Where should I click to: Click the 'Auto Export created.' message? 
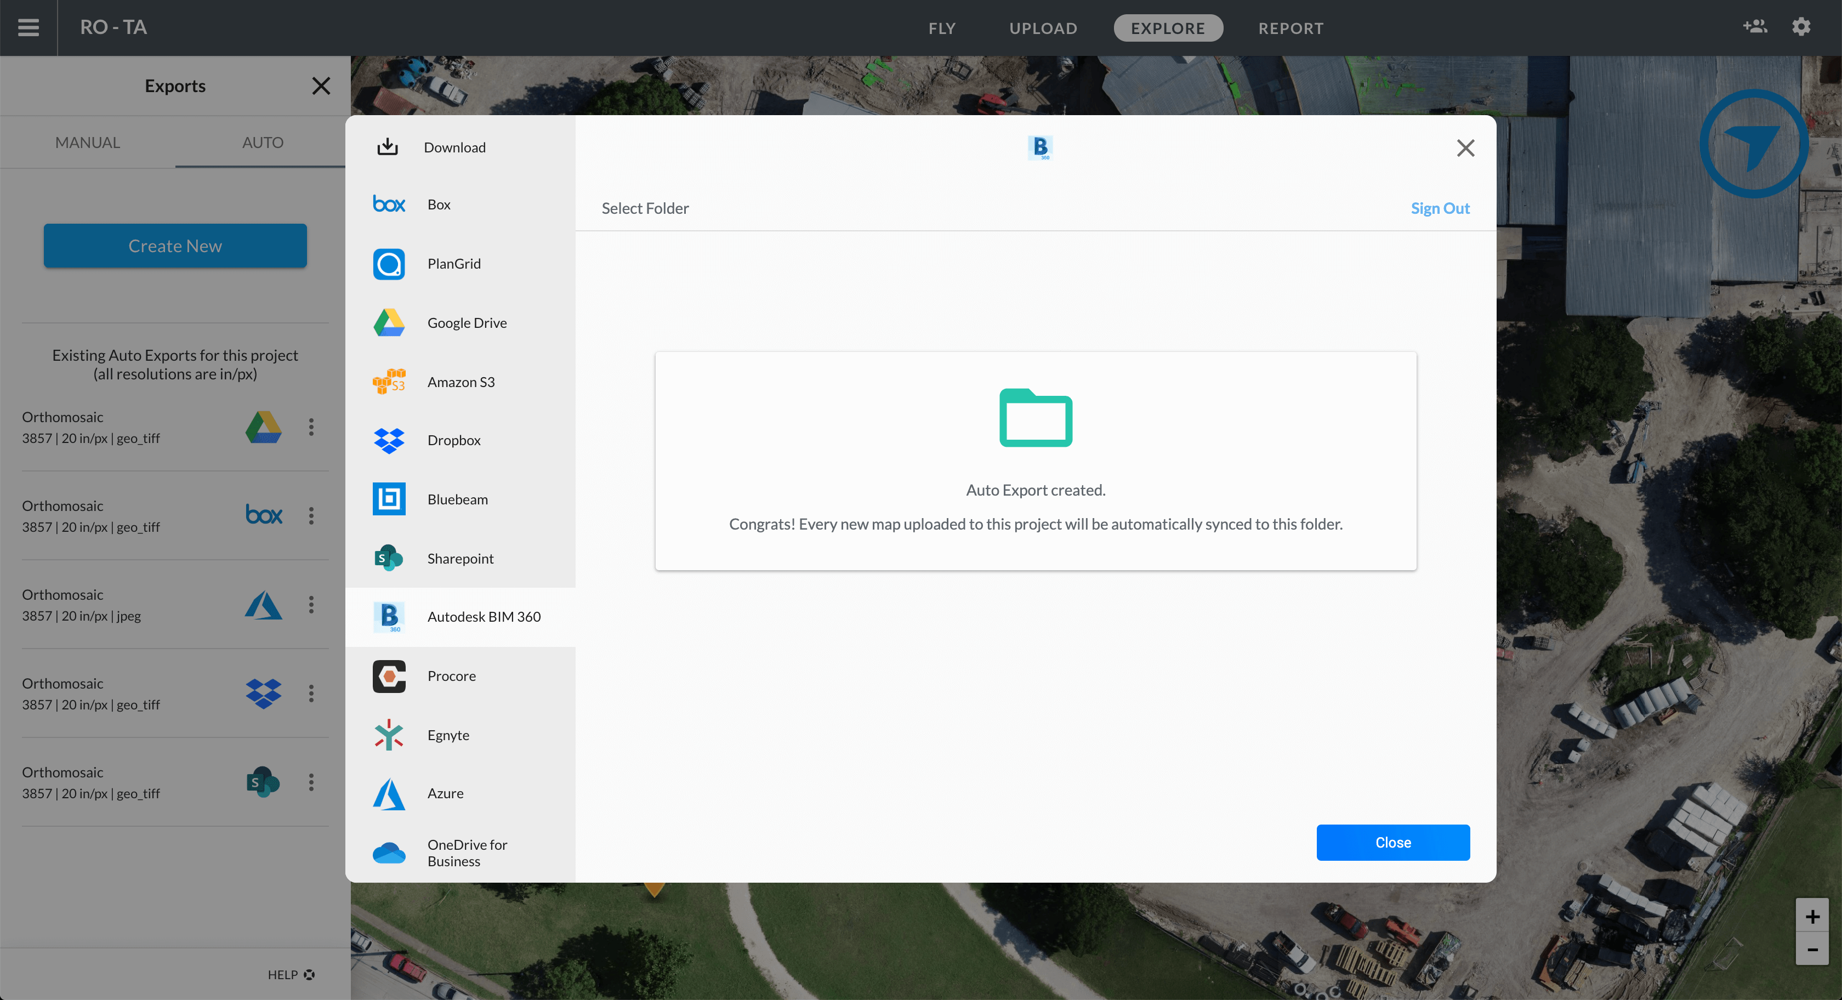(1036, 490)
